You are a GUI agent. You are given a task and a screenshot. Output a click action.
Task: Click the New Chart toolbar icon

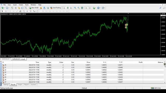2,8
